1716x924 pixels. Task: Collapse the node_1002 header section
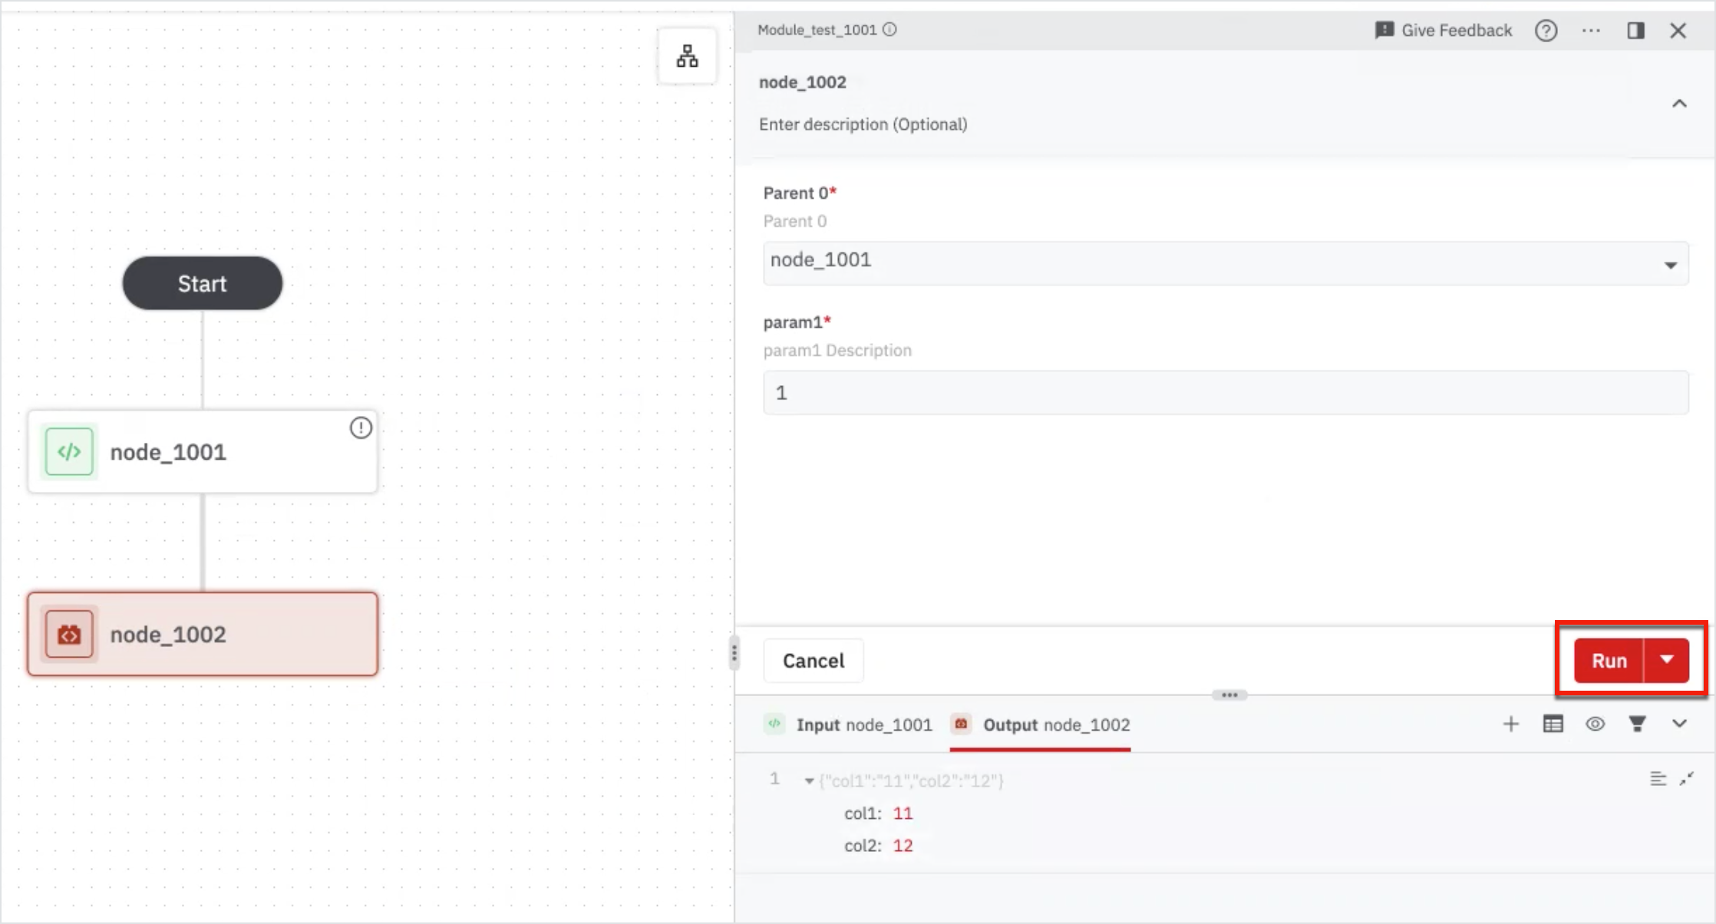pyautogui.click(x=1679, y=104)
